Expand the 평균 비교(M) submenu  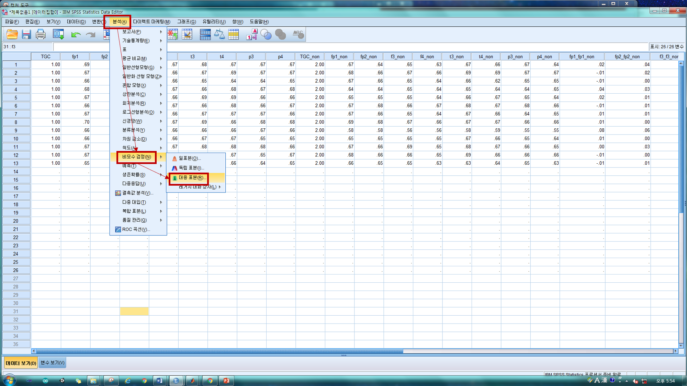pyautogui.click(x=134, y=58)
